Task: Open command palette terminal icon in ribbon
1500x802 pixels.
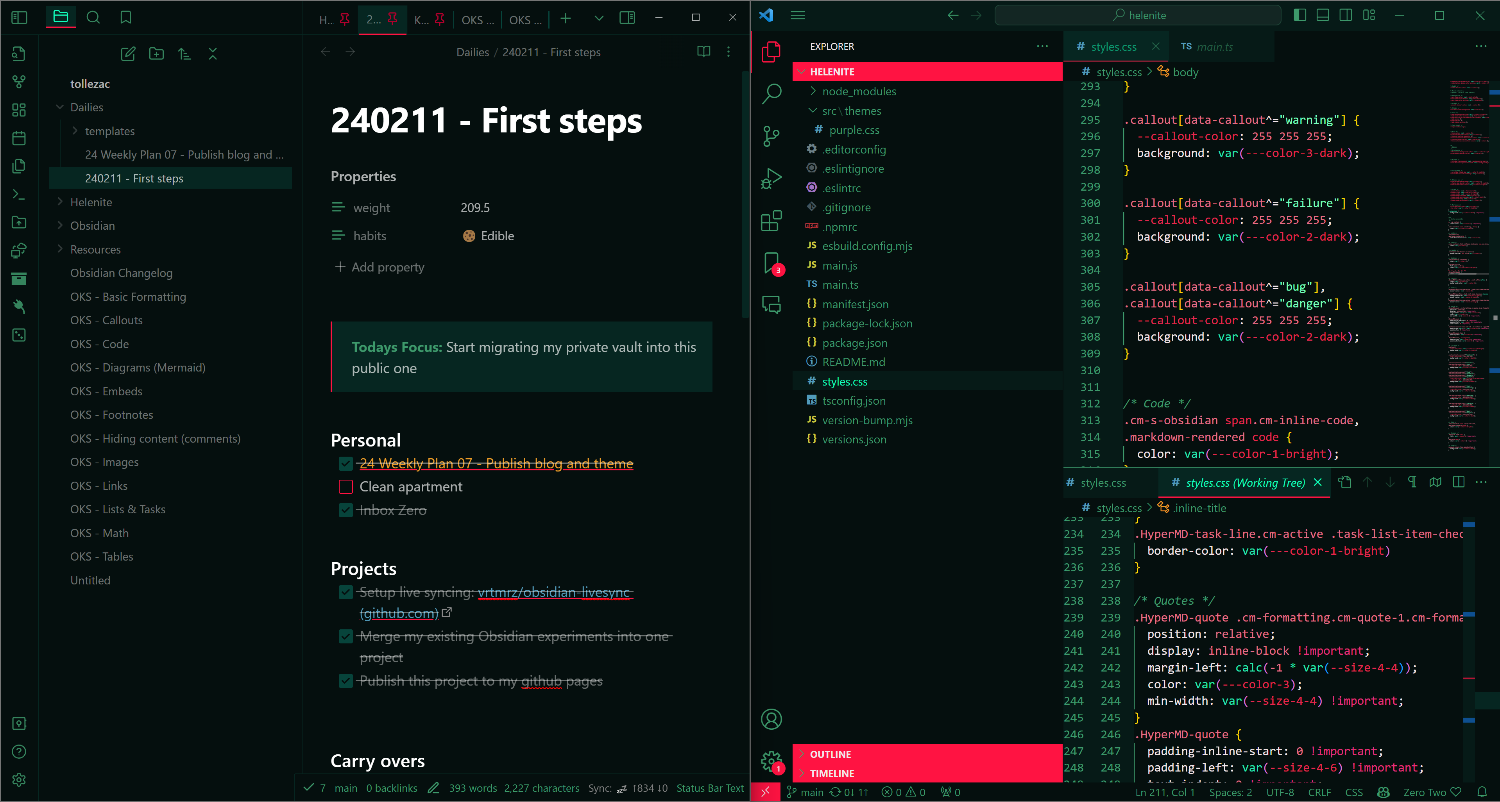Action: pyautogui.click(x=19, y=195)
